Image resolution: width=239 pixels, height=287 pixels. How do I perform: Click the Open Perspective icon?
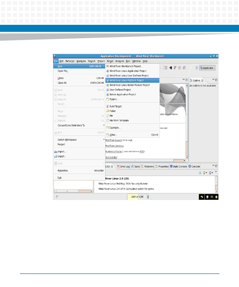[x=197, y=68]
